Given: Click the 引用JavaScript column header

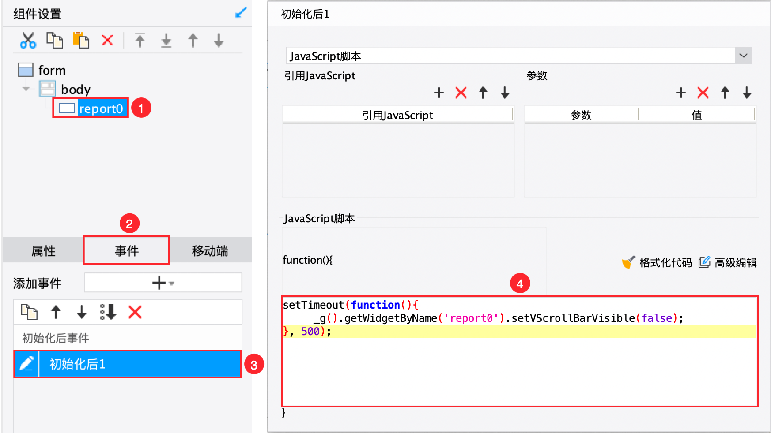Looking at the screenshot, I should point(397,115).
